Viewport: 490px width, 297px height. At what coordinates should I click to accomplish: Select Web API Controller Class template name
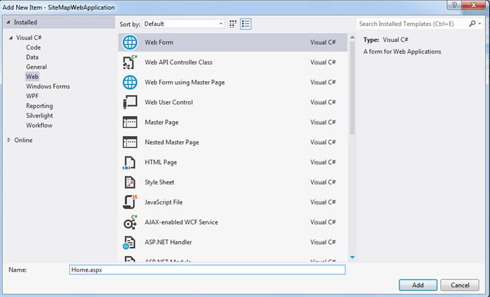178,62
